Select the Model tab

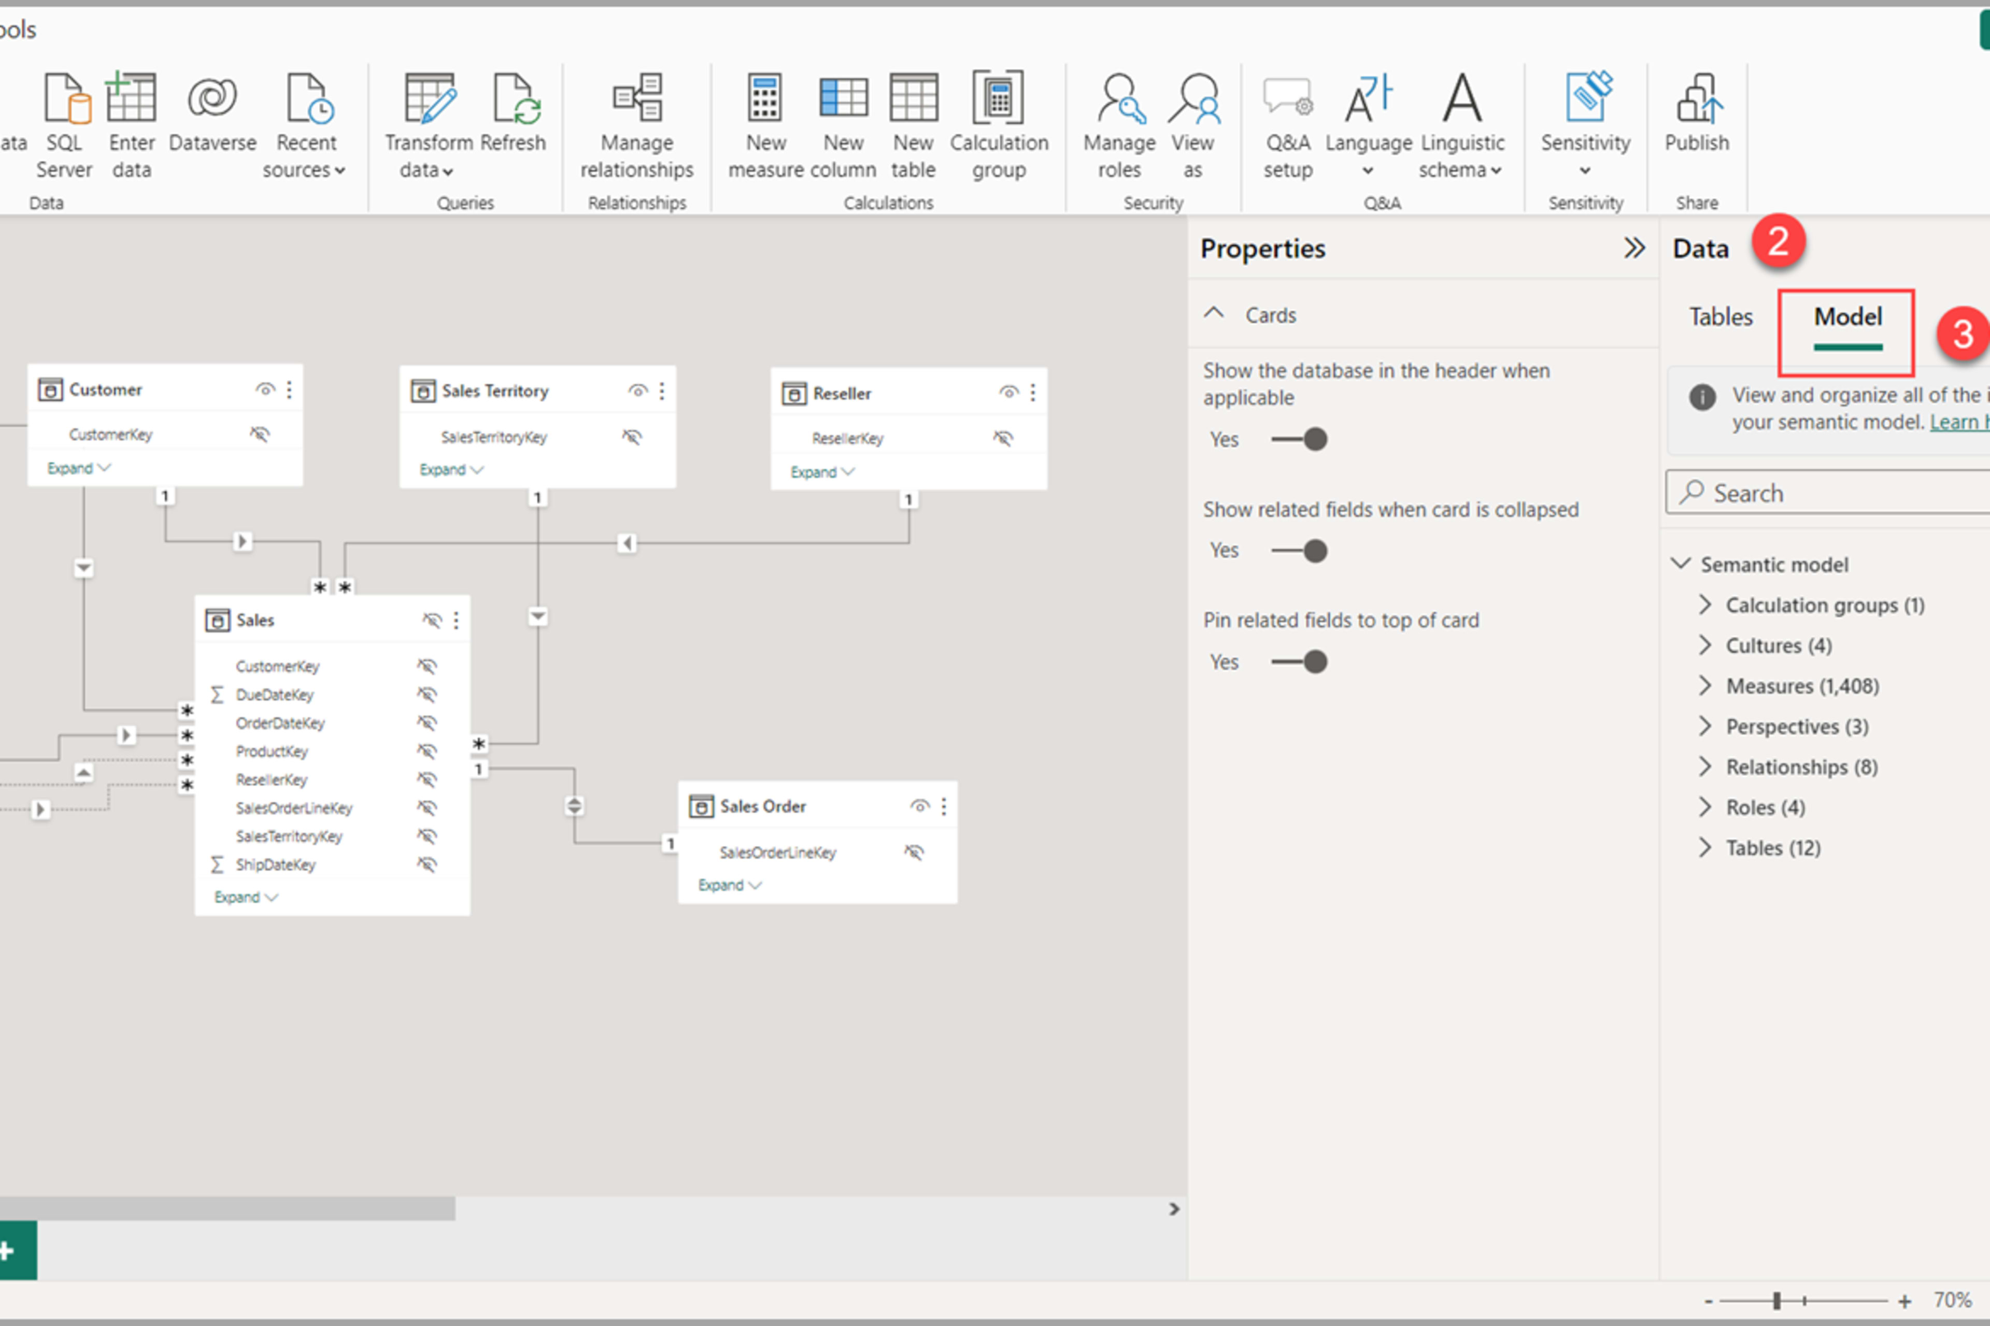(1848, 317)
